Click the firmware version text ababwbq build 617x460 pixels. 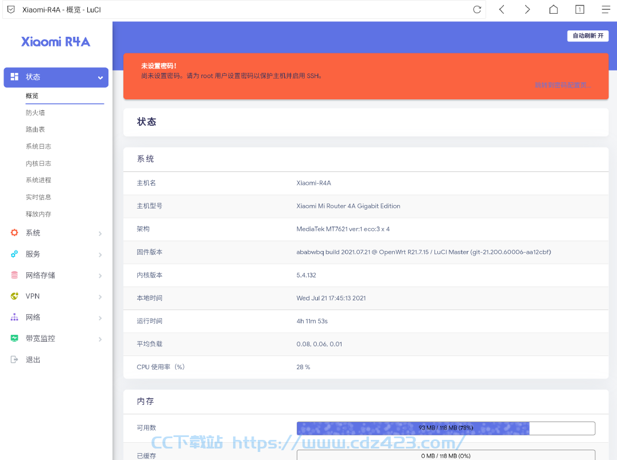click(424, 252)
